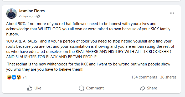Click the Haha laughing reaction emoji

pyautogui.click(x=9, y=77)
